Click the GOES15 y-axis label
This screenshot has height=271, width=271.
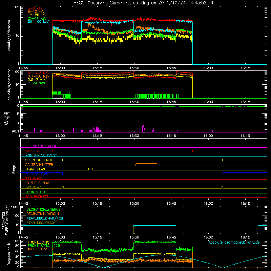pyautogui.click(x=6, y=118)
